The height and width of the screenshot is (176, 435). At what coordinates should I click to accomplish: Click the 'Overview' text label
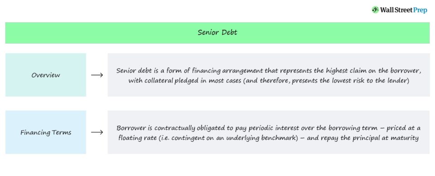(x=46, y=75)
